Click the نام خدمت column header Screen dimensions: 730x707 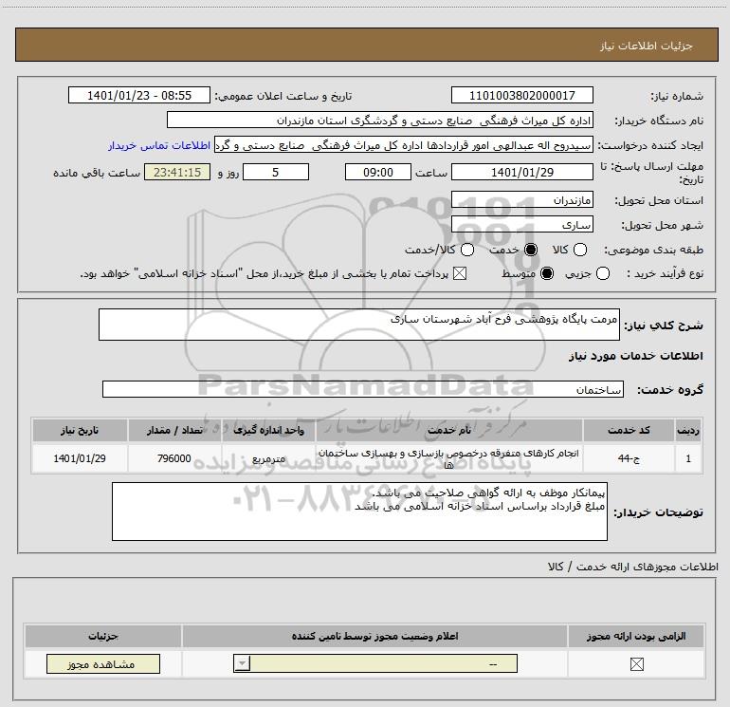click(449, 430)
